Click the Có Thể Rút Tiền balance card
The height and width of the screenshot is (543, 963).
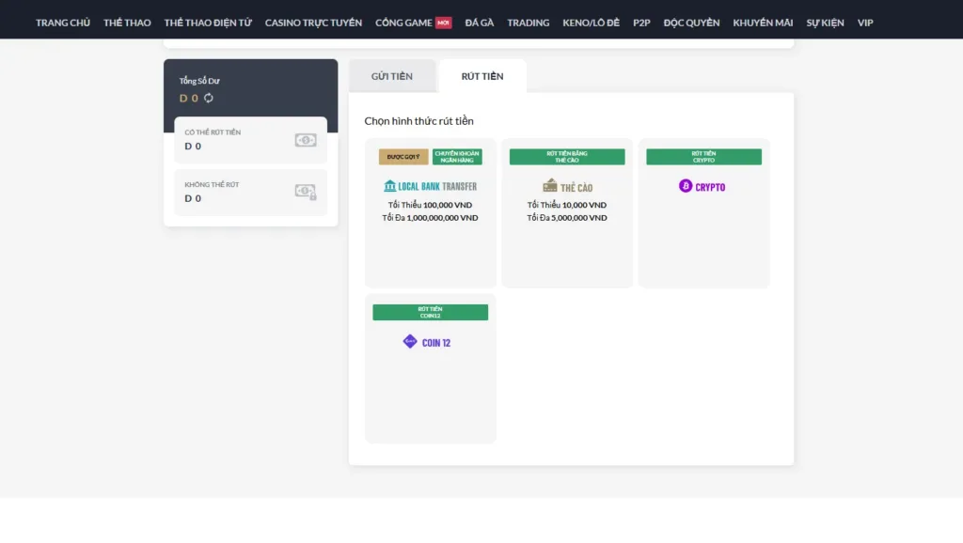click(250, 140)
